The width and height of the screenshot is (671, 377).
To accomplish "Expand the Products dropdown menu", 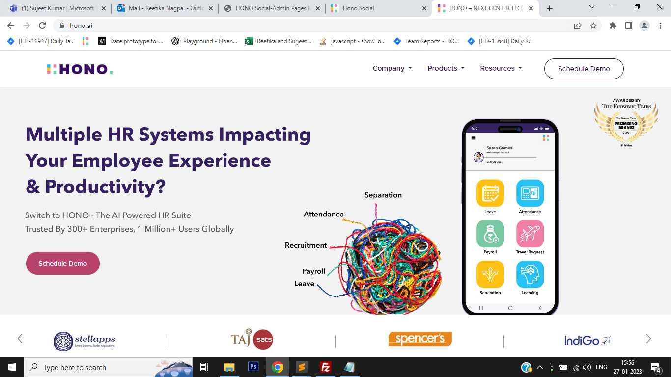I will click(446, 68).
